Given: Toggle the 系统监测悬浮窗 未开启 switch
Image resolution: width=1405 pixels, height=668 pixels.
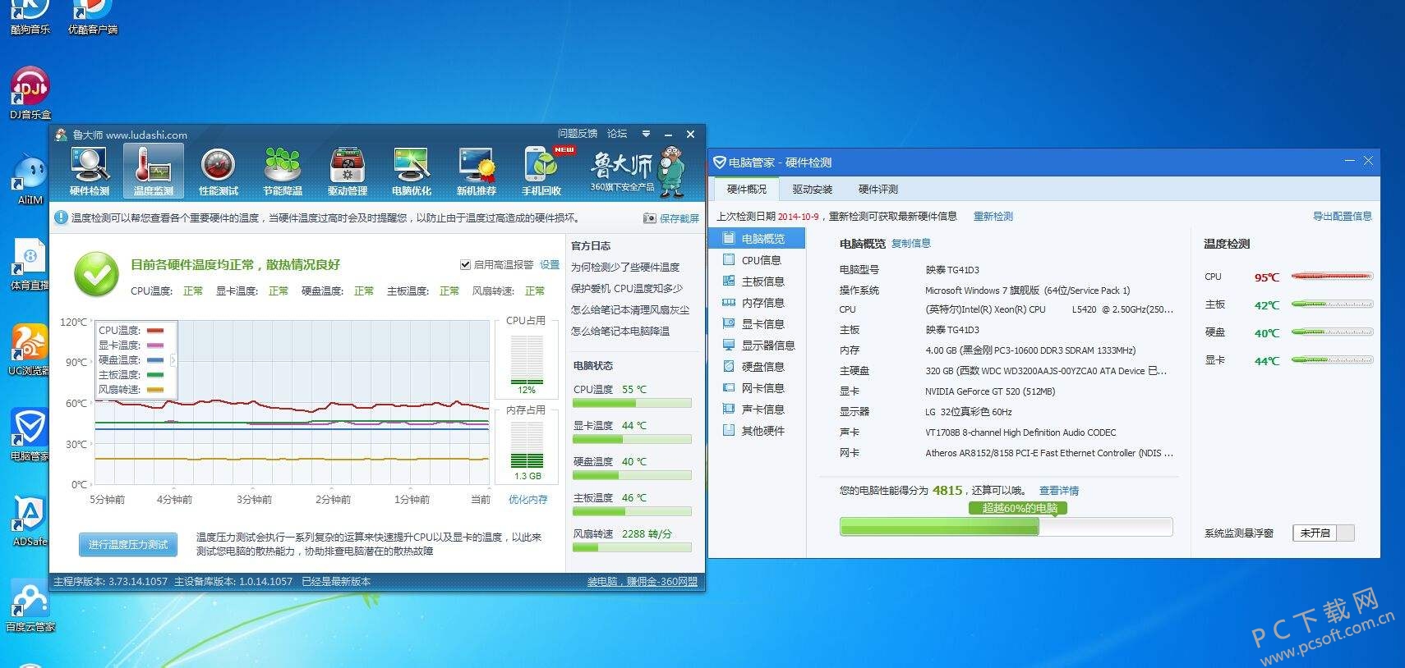Looking at the screenshot, I should click(1324, 533).
